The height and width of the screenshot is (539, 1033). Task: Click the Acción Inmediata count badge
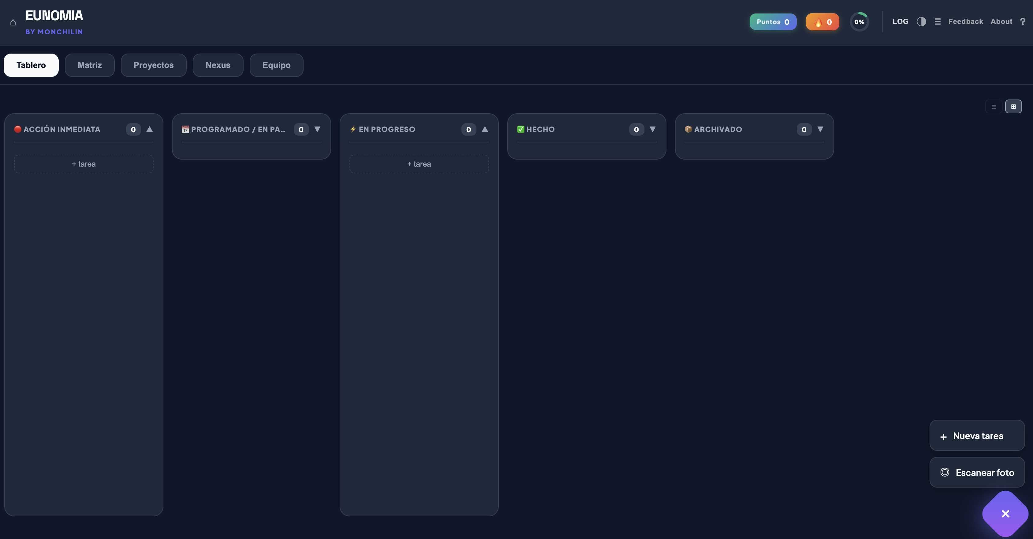click(x=133, y=129)
